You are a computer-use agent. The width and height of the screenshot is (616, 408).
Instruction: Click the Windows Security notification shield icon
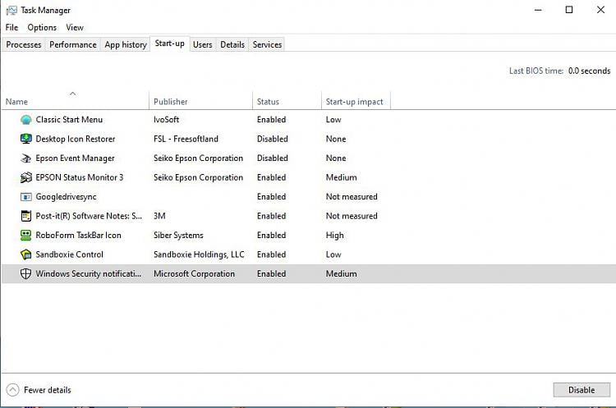(x=25, y=274)
